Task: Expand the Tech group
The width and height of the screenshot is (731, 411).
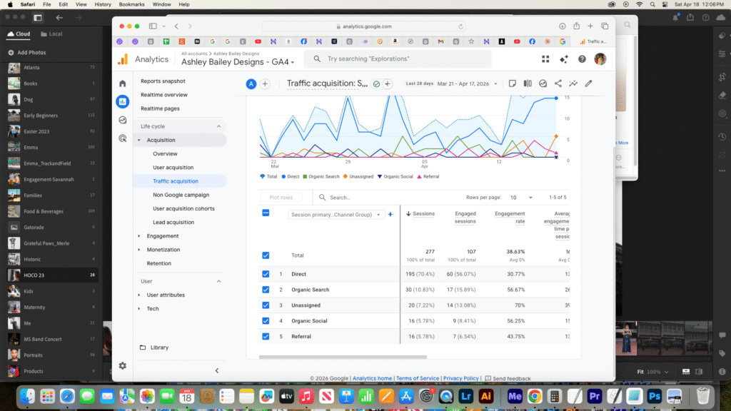Action: click(x=139, y=308)
